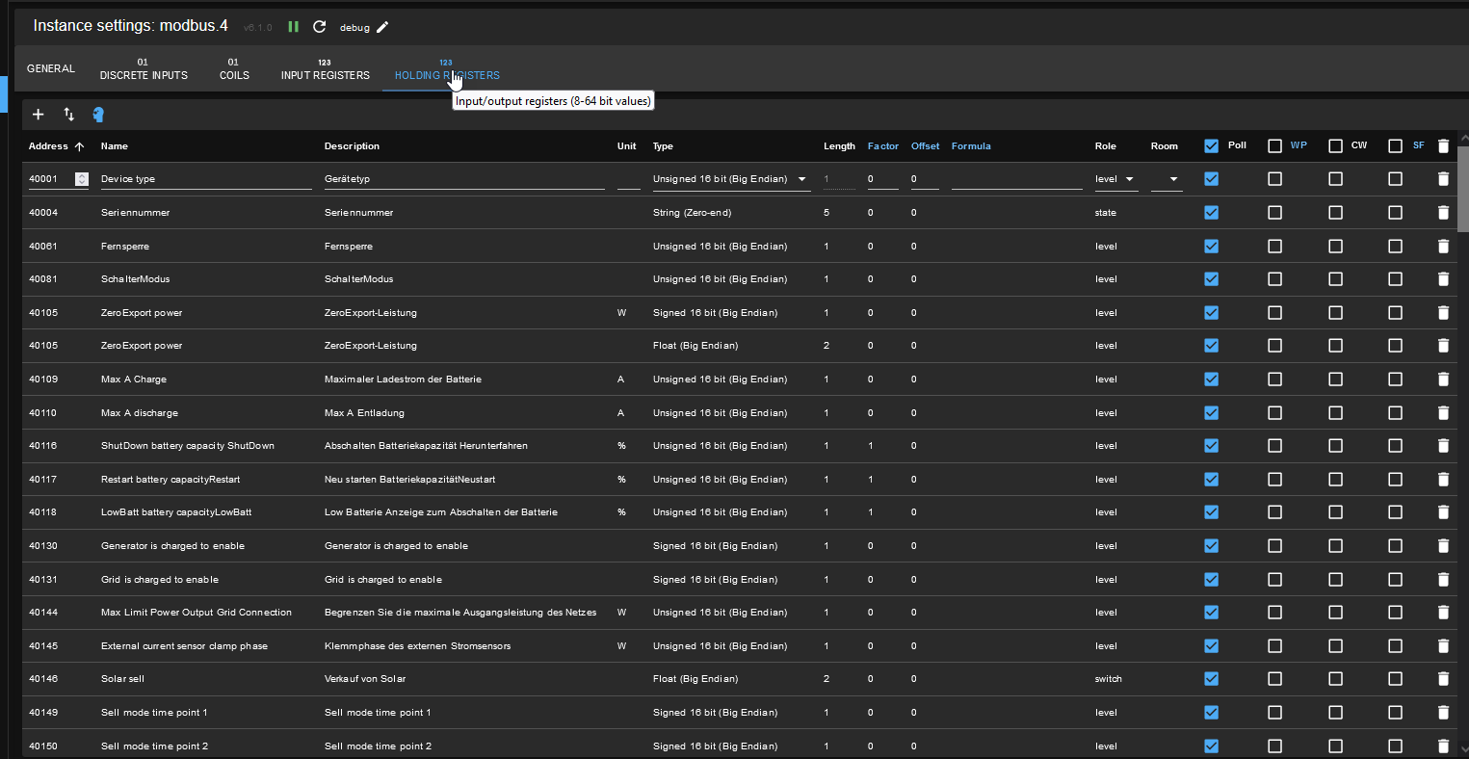The image size is (1469, 759).
Task: Edit the debug log level
Action: (382, 27)
